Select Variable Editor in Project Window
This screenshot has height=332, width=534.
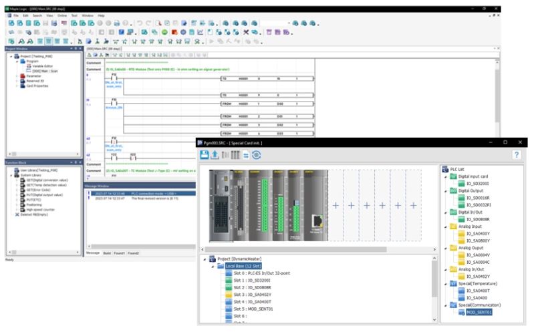tap(42, 66)
